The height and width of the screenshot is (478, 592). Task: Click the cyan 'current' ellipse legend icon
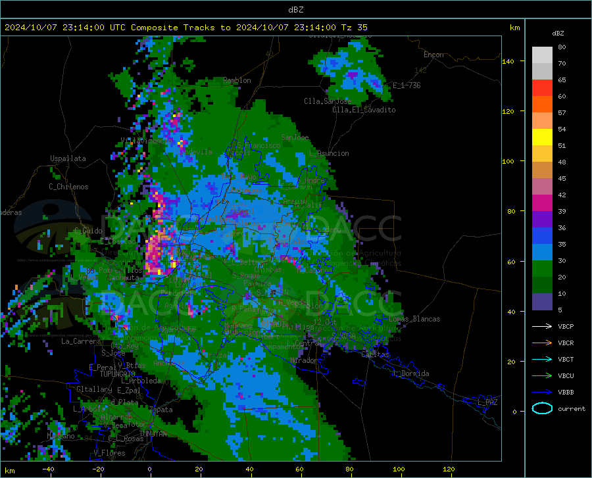coord(542,408)
